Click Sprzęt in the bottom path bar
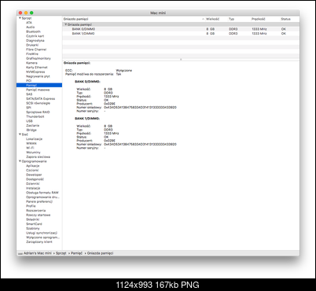The width and height of the screenshot is (316, 291). 61,253
